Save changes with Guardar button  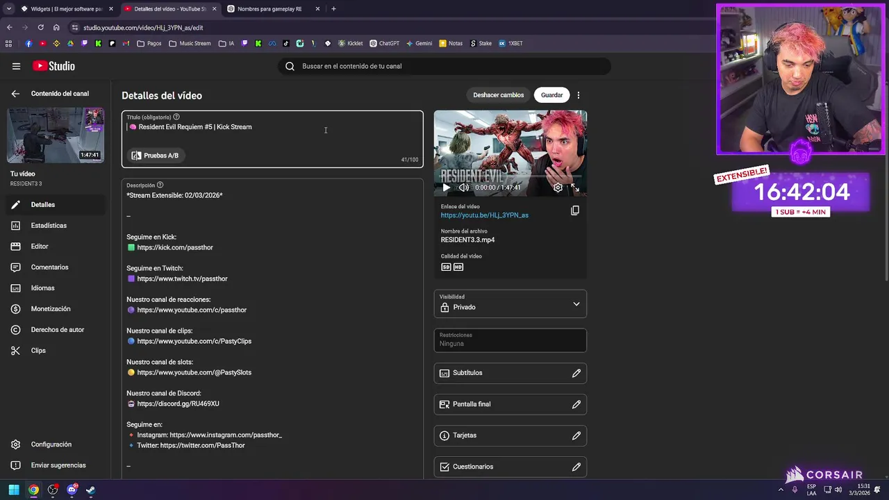click(552, 95)
